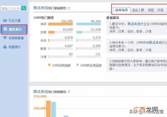Viewport: 167px width, 117px height.
Task: Click the 运动 attribute label
Action: [43, 41]
